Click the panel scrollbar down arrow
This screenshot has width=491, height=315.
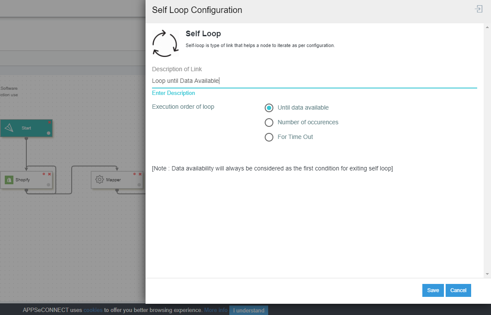[x=487, y=274]
